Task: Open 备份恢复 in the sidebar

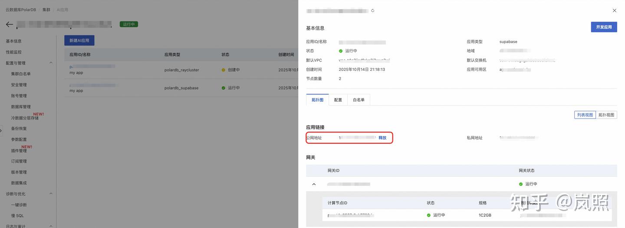Action: click(19, 129)
